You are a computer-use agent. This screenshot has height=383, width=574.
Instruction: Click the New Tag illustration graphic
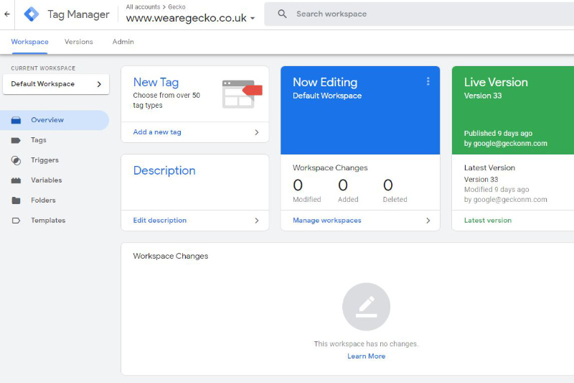(243, 94)
